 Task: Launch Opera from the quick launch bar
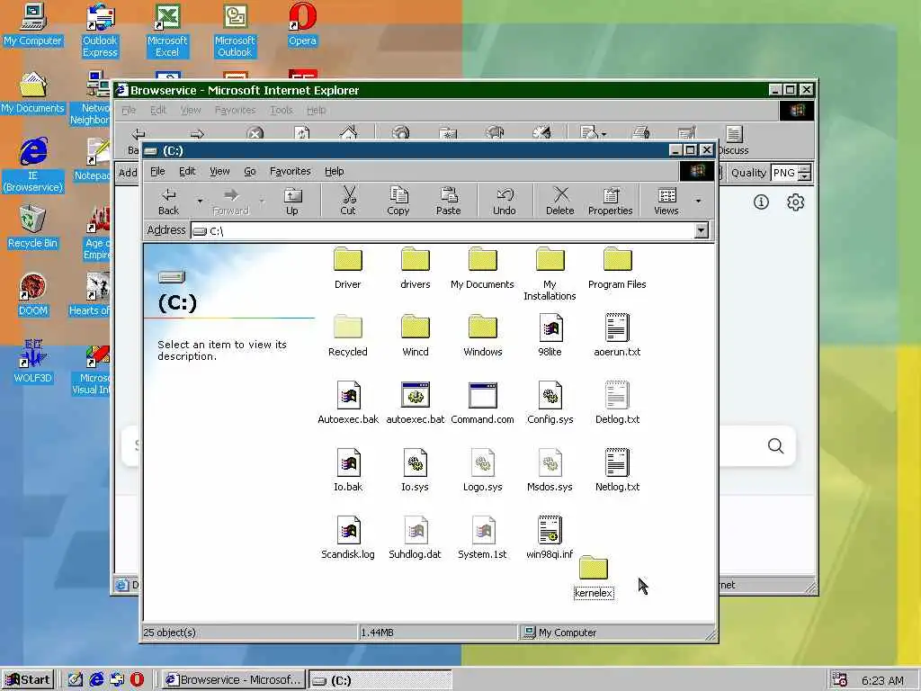(x=137, y=680)
